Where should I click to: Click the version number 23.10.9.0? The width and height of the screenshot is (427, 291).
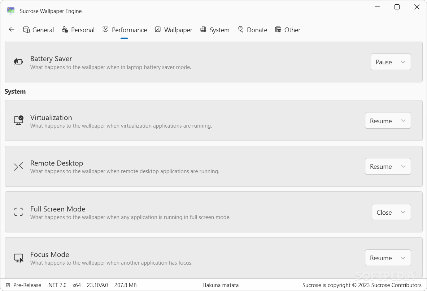97,285
